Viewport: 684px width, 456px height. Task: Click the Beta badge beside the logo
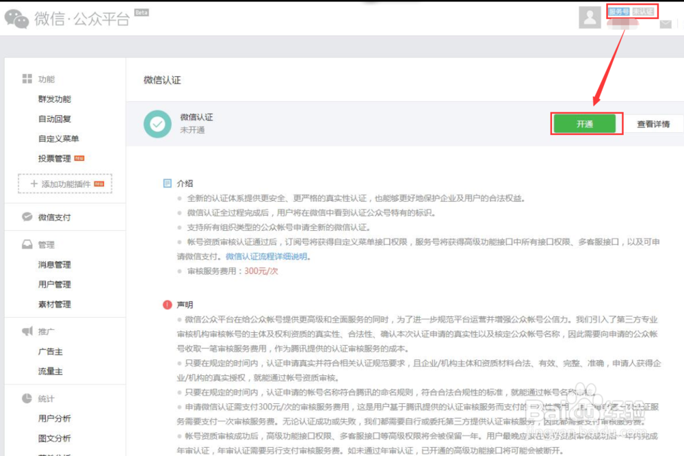pos(142,12)
